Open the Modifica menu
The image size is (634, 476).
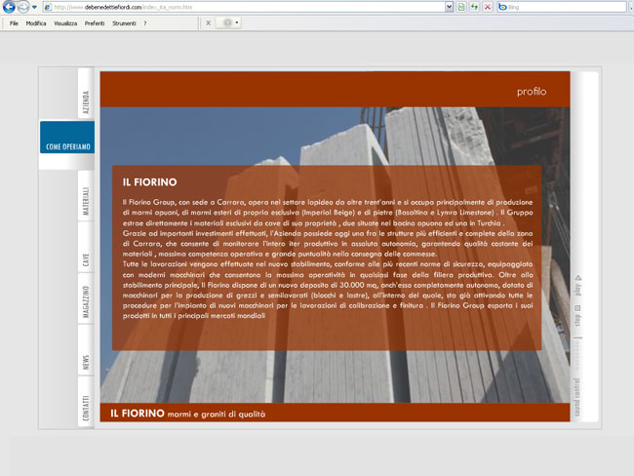(x=36, y=23)
